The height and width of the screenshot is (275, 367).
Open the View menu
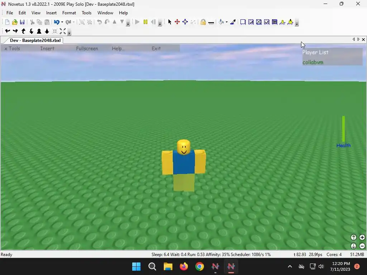[x=36, y=13]
